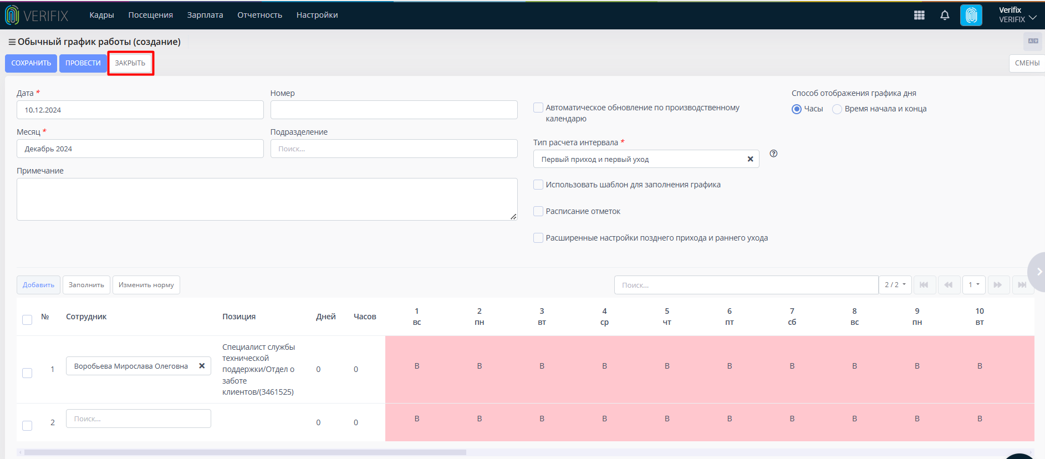Click day 1 cell for Воробьева Мирослава

pyautogui.click(x=417, y=366)
